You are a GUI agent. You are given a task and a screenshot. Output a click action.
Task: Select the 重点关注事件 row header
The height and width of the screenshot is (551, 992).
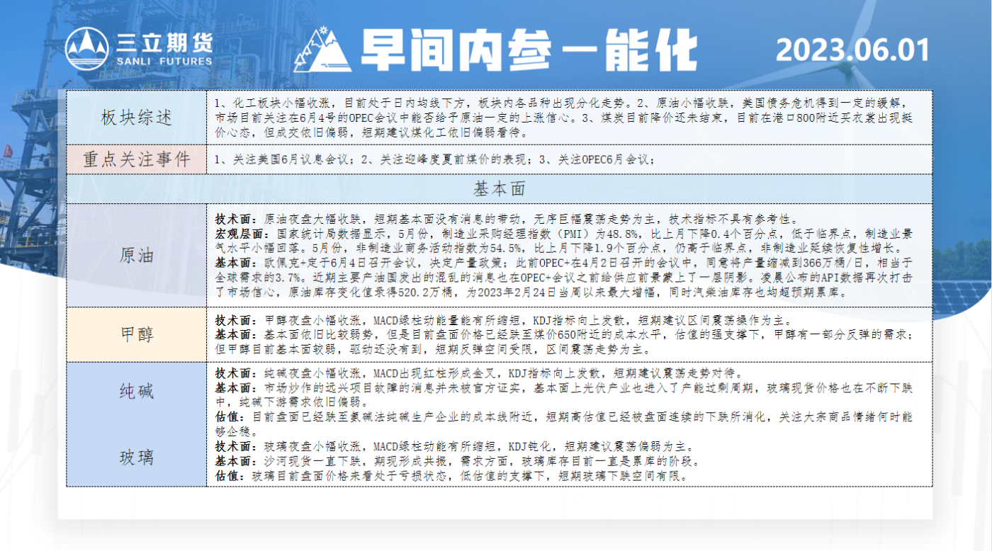(x=136, y=160)
